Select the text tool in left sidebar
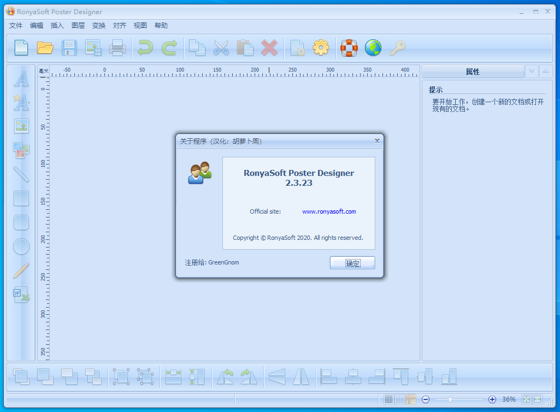 (21, 79)
